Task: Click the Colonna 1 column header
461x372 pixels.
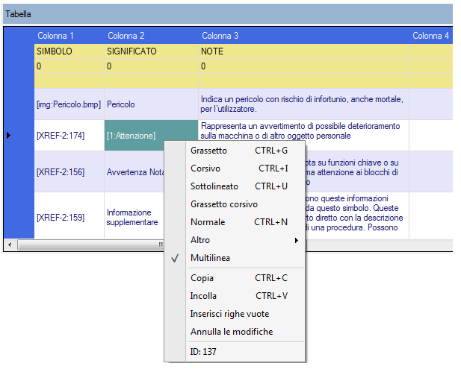Action: 69,36
